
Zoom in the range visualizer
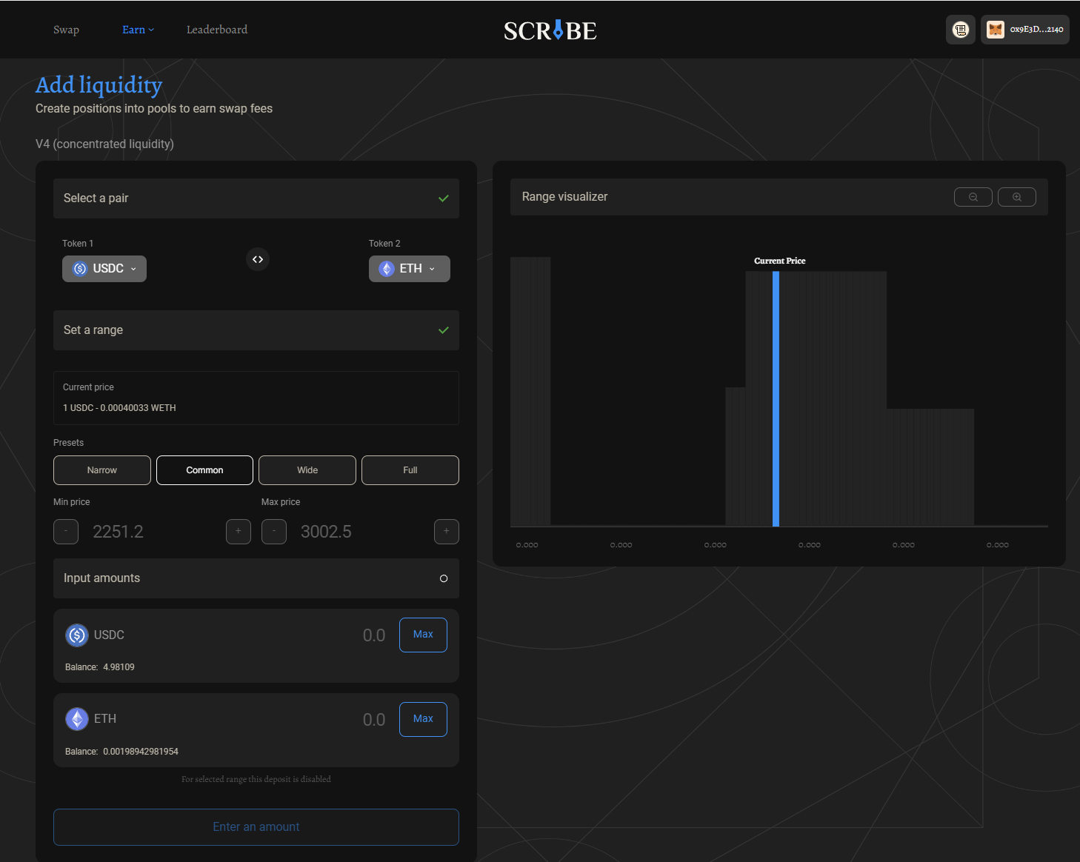(1017, 197)
